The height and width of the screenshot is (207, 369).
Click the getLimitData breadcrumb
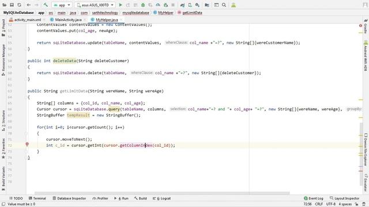click(190, 13)
